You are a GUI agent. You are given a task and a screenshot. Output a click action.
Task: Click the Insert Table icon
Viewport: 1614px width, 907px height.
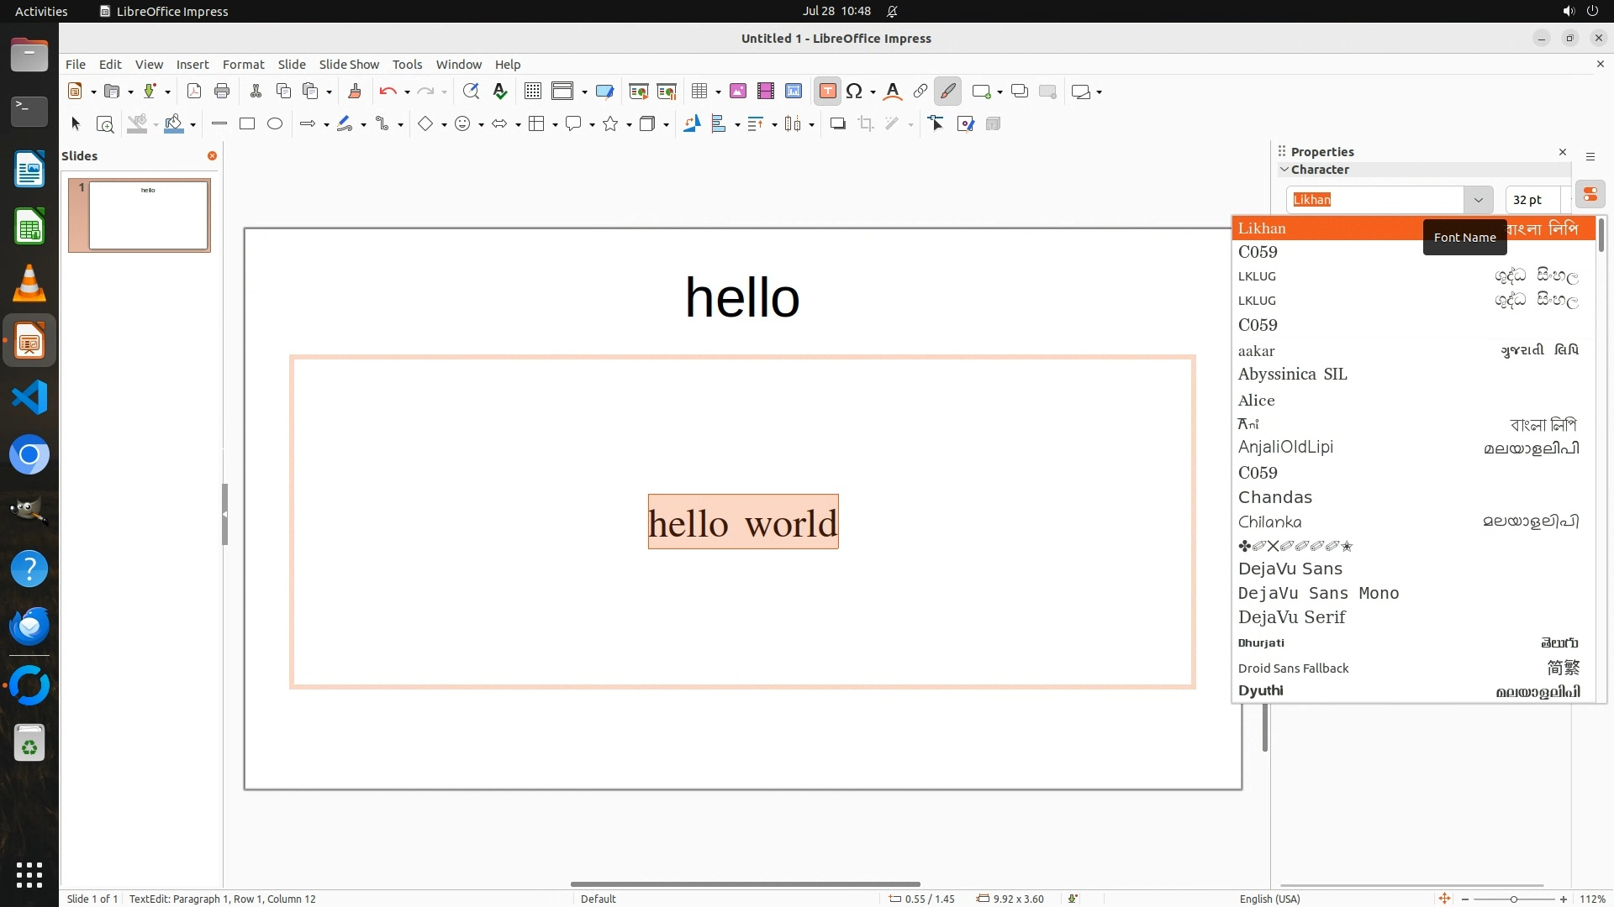[x=699, y=92]
